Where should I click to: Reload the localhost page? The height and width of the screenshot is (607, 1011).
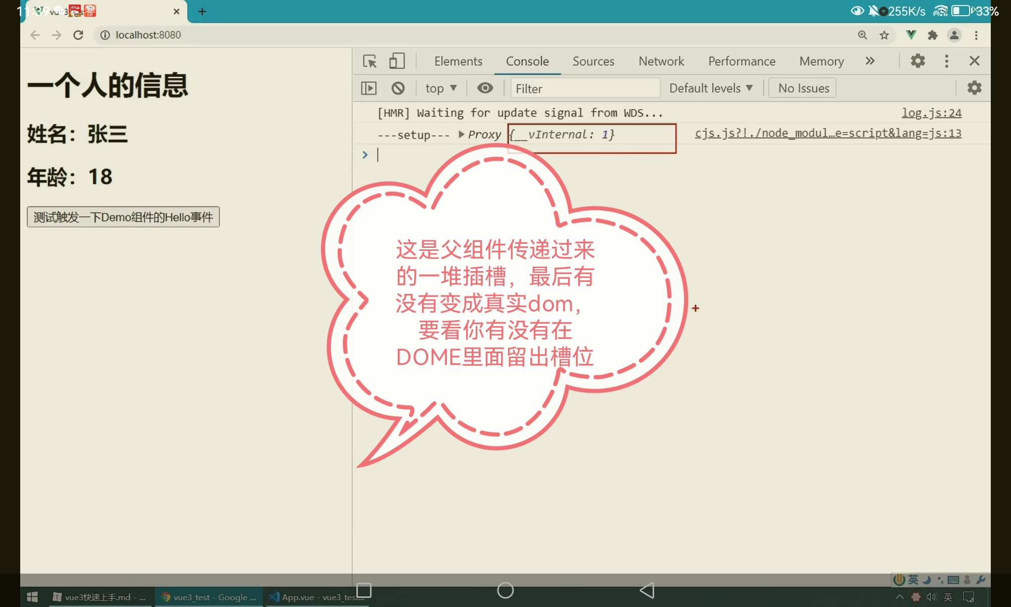coord(78,35)
